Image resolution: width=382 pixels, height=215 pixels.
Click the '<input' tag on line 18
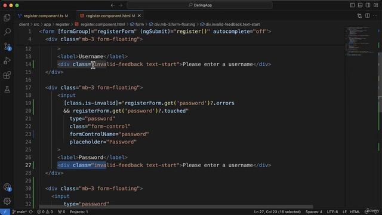pos(66,96)
